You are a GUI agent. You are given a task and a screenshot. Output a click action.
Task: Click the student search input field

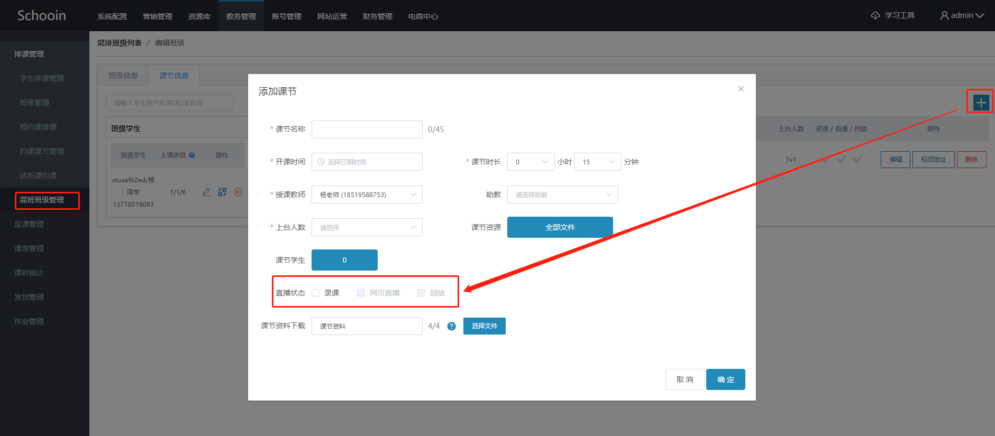click(170, 103)
